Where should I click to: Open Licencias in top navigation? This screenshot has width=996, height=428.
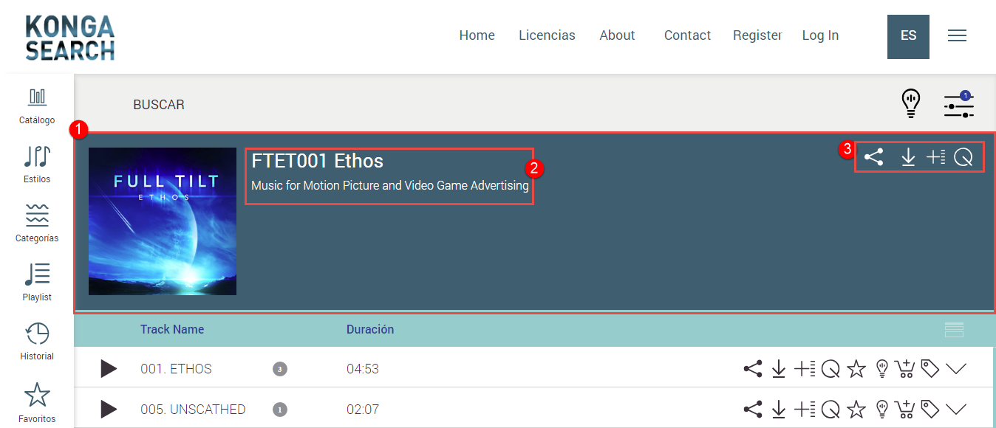(547, 35)
